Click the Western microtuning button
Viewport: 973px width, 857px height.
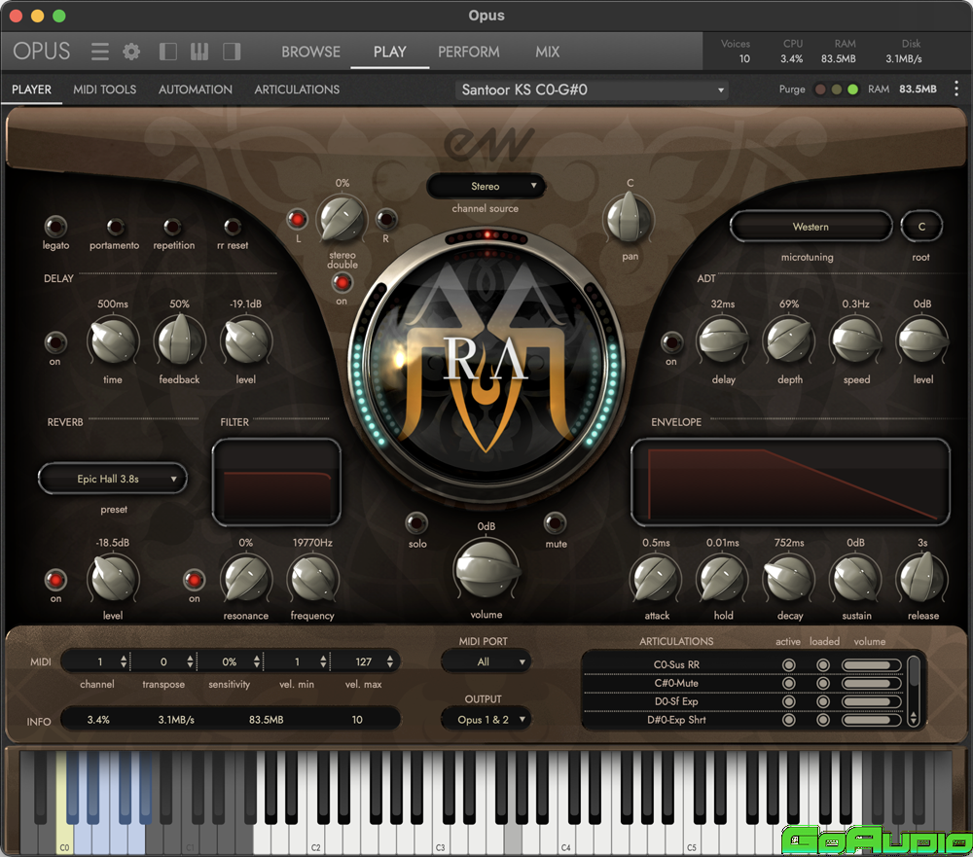(811, 227)
